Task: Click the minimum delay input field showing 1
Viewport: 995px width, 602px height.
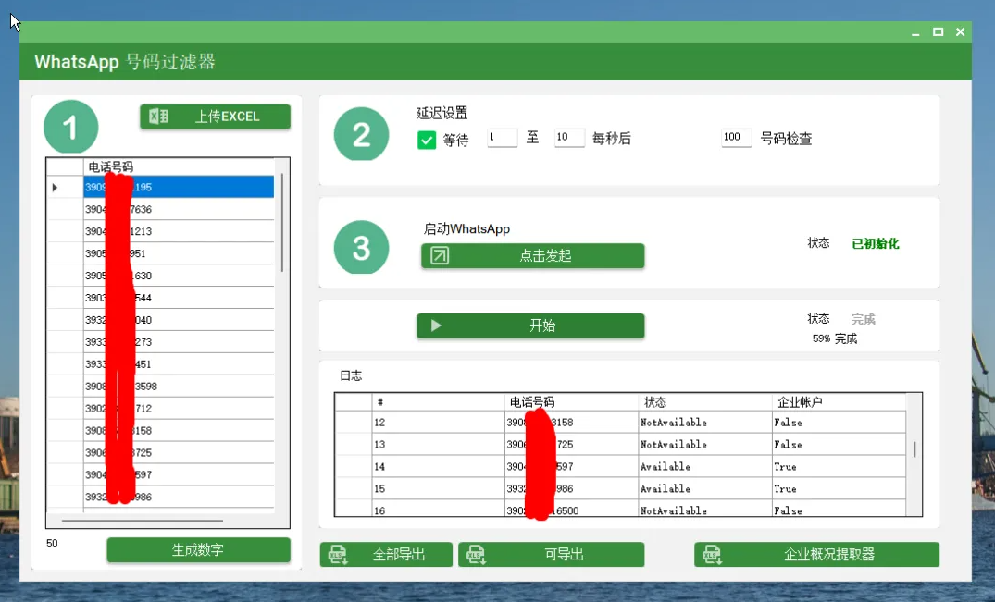Action: click(502, 138)
